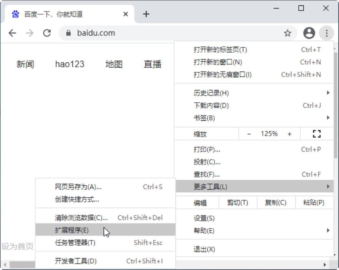
Task: Click the 125% zoom level value
Action: pyautogui.click(x=269, y=134)
